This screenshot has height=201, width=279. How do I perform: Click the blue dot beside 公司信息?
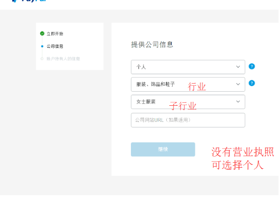tap(42, 46)
